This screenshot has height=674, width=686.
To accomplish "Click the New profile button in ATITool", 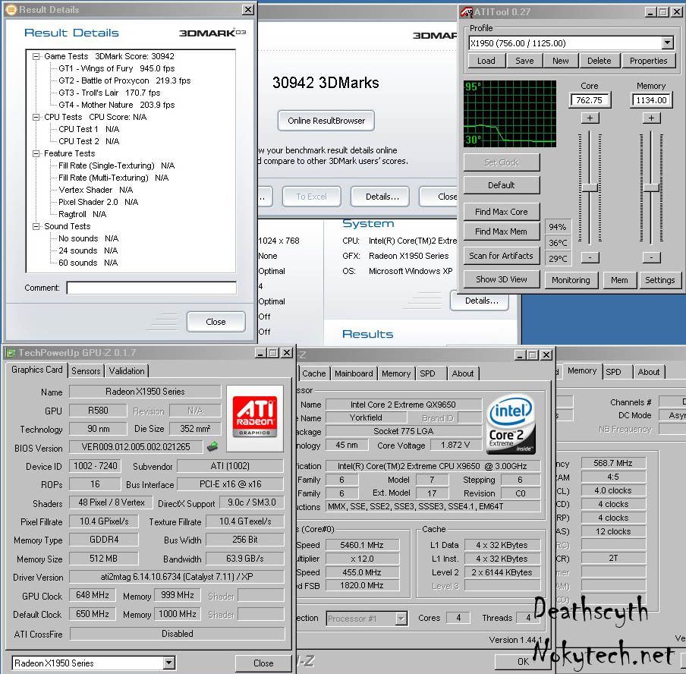I will [x=561, y=61].
